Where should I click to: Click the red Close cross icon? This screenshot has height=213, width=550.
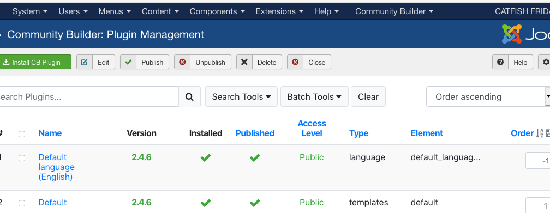tap(295, 62)
